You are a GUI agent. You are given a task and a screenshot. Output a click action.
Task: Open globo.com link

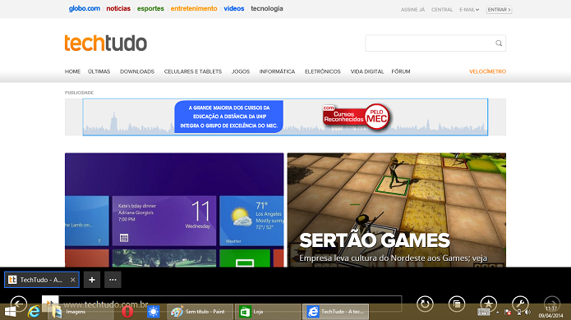[84, 8]
